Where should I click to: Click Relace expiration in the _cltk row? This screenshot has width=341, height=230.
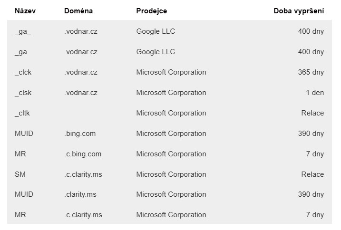(x=312, y=113)
